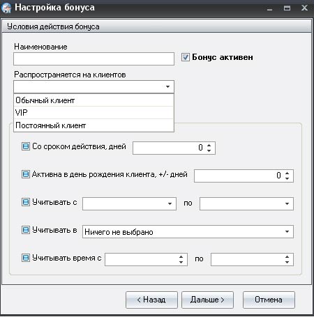The image size is (314, 317).
Task: Select VIP from the client list
Action: [x=94, y=113]
